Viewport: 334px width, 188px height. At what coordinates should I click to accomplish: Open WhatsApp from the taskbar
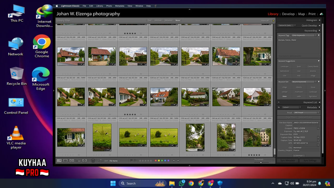[x=182, y=183]
